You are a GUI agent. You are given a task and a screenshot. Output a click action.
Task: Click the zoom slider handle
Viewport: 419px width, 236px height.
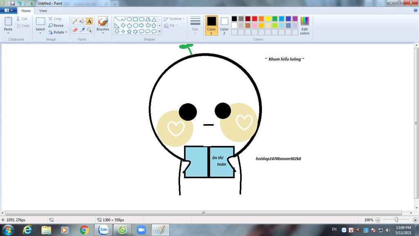click(396, 220)
